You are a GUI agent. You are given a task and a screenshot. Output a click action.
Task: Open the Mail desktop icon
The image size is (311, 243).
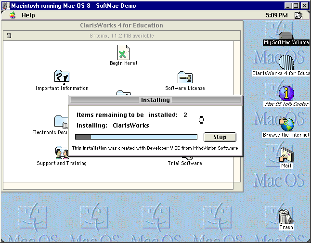286,155
